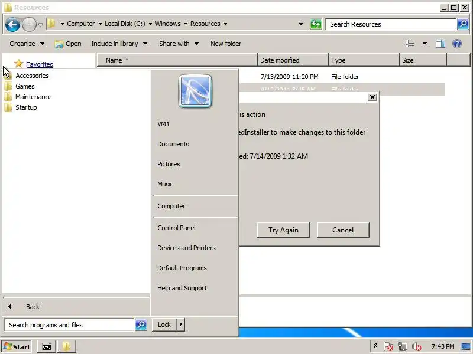Image resolution: width=473 pixels, height=354 pixels.
Task: Click the Search programs and files field
Action: pyautogui.click(x=69, y=325)
